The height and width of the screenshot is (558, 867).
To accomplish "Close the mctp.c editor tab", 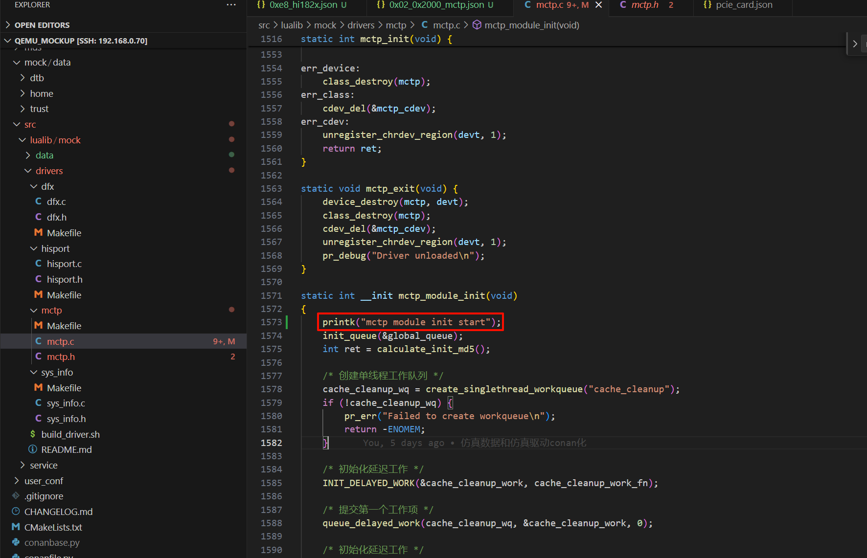I will [598, 5].
